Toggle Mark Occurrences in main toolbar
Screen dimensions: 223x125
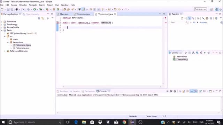(x=84, y=9)
